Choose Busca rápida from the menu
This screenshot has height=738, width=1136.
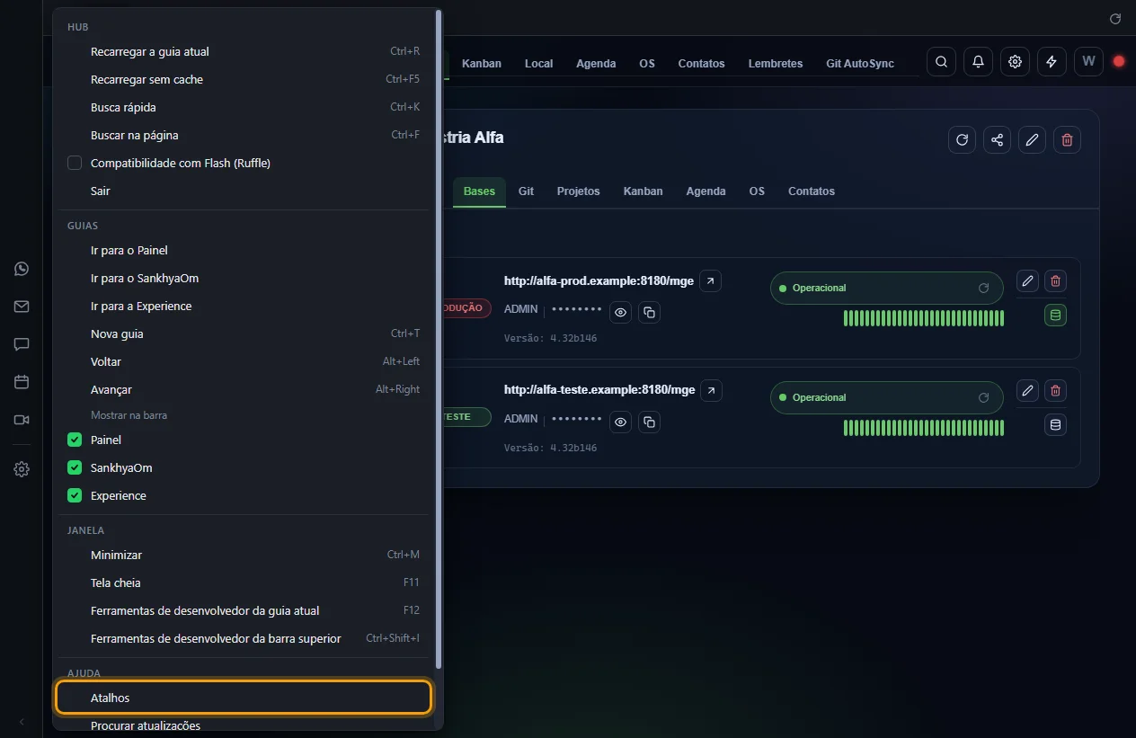pos(244,108)
